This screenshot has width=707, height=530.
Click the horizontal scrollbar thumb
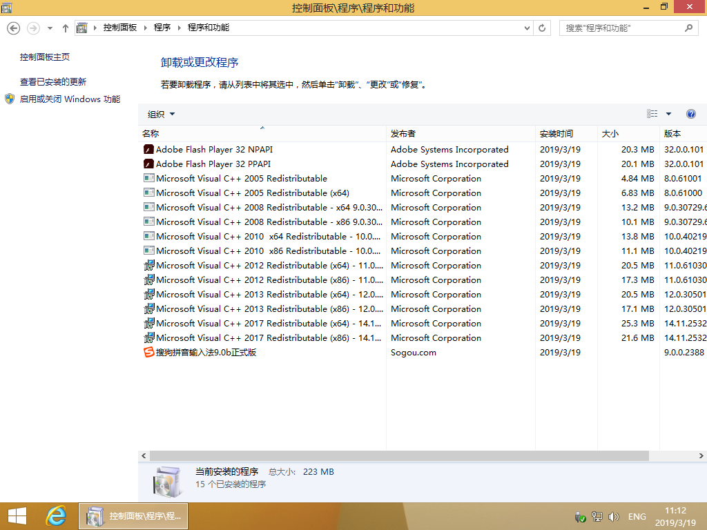pyautogui.click(x=399, y=455)
